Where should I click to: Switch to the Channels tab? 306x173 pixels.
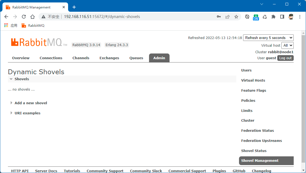point(81,58)
